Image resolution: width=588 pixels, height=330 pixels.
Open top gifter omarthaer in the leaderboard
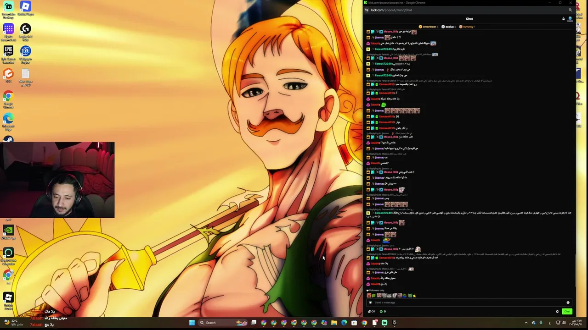[x=428, y=27]
